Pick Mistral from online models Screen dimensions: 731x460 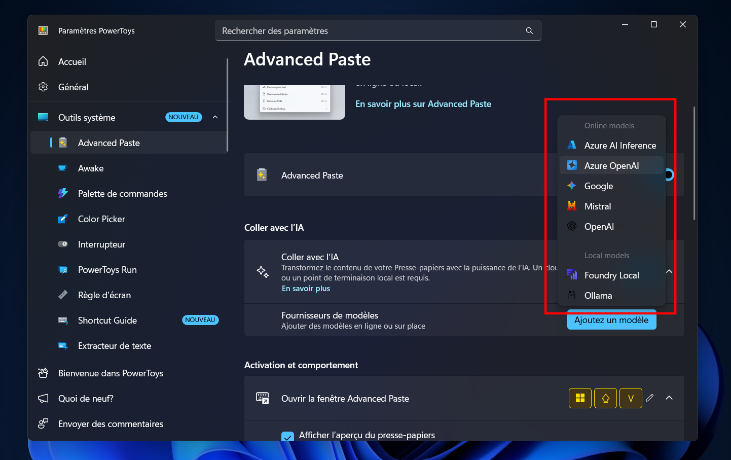[x=611, y=206]
